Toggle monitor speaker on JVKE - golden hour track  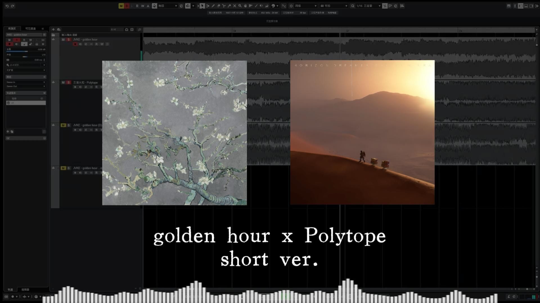click(x=80, y=44)
